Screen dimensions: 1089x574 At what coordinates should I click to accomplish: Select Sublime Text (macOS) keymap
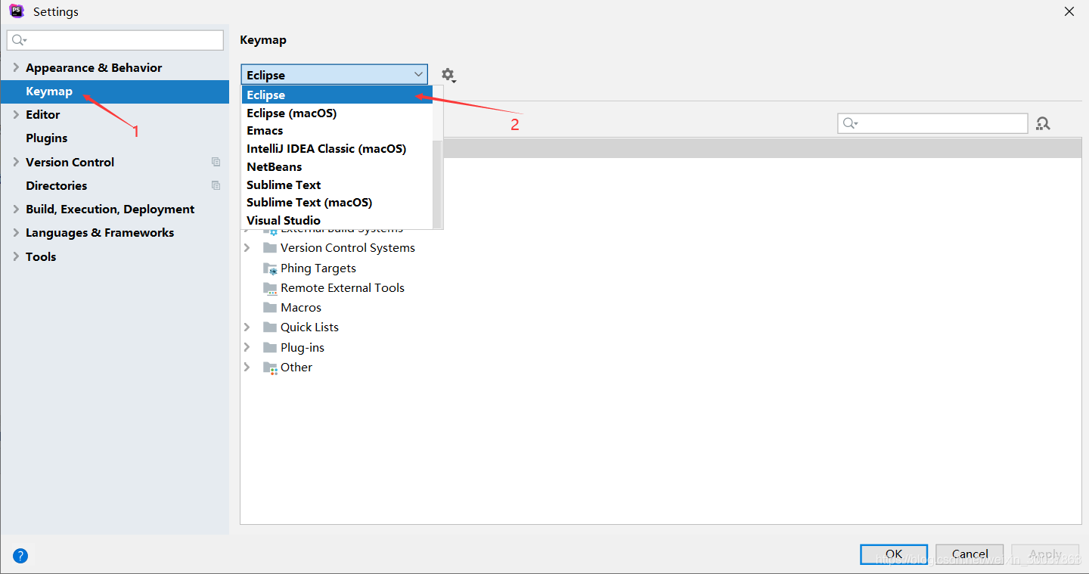(x=337, y=203)
